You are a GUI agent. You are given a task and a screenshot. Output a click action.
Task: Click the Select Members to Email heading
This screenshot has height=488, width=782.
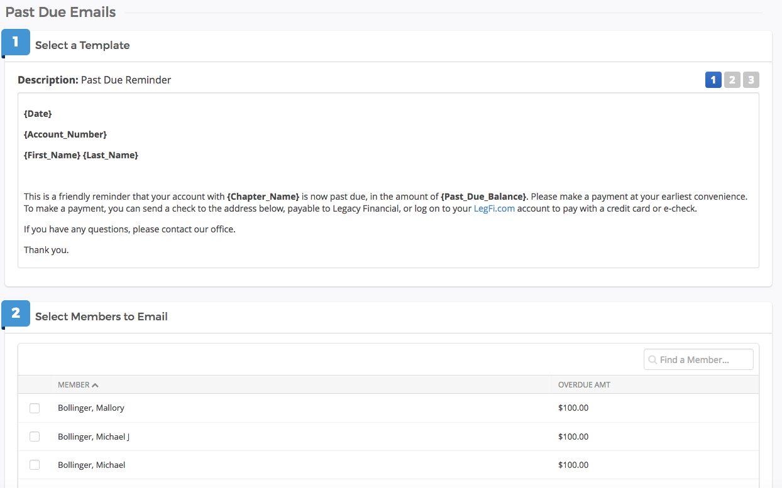[101, 316]
